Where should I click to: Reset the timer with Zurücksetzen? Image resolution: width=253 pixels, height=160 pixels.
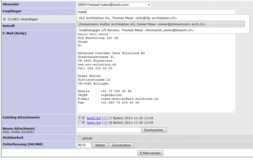coord(121,145)
